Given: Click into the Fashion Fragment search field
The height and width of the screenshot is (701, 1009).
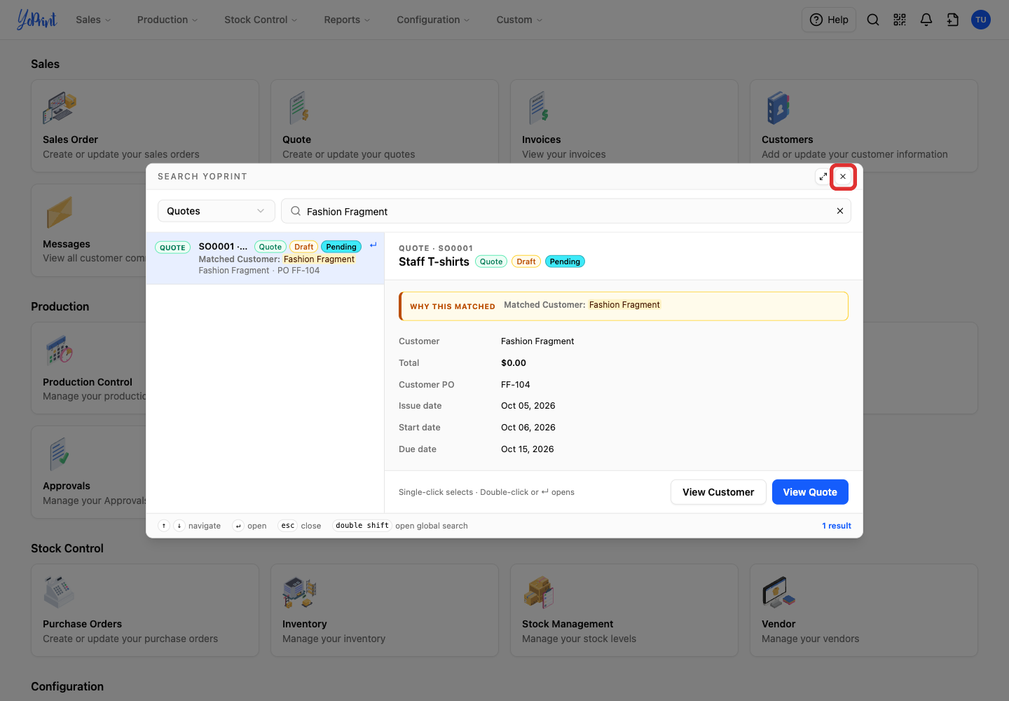Looking at the screenshot, I should pyautogui.click(x=566, y=211).
